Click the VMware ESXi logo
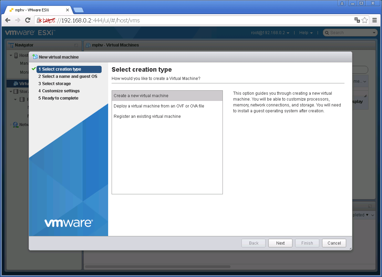Image resolution: width=382 pixels, height=277 pixels. pos(30,33)
